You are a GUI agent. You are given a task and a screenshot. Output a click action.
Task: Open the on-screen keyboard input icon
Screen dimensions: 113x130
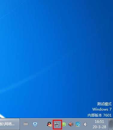point(26,124)
